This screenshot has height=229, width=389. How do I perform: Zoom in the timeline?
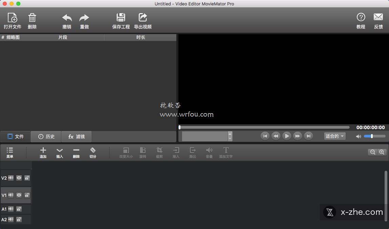(x=382, y=152)
